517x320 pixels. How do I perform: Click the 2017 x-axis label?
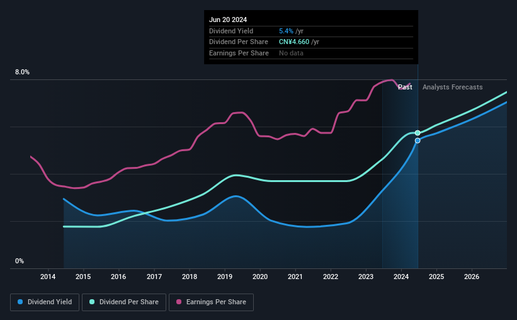tap(154, 277)
